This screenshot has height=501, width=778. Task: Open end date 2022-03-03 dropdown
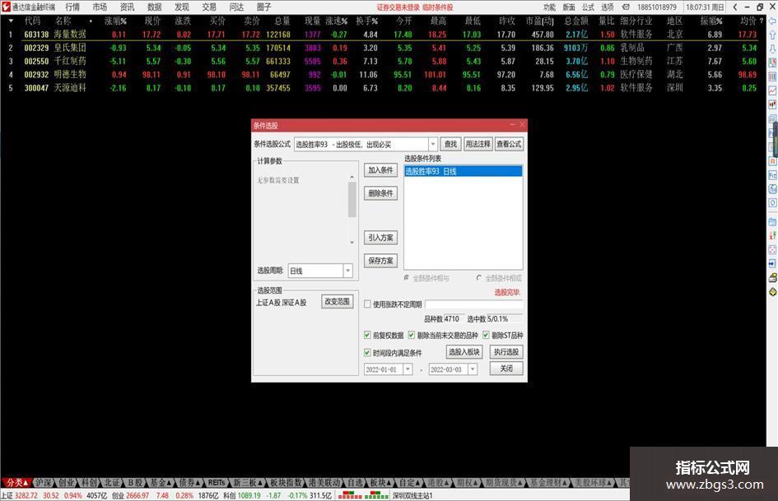(473, 369)
